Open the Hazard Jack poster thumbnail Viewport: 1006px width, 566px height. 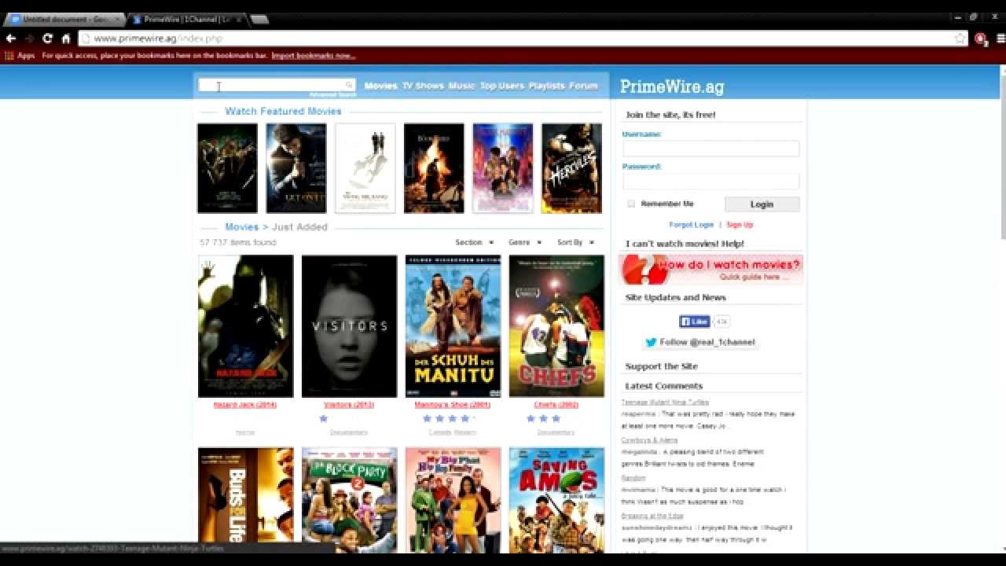click(246, 326)
